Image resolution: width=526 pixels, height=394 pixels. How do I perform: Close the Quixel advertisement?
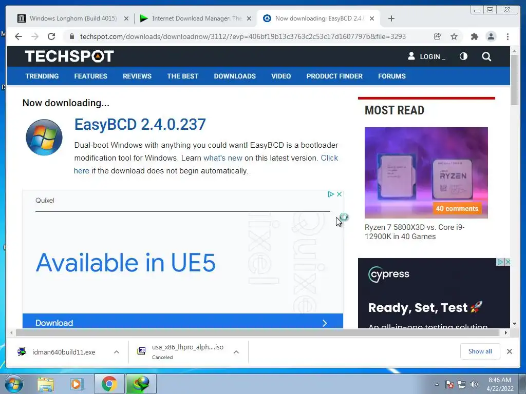click(339, 194)
